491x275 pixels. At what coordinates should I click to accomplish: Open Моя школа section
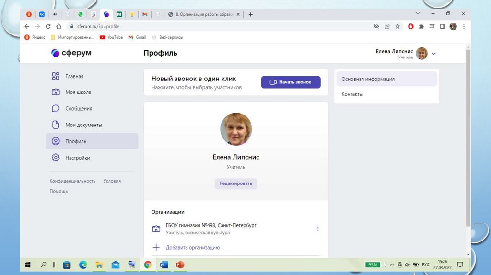point(78,92)
